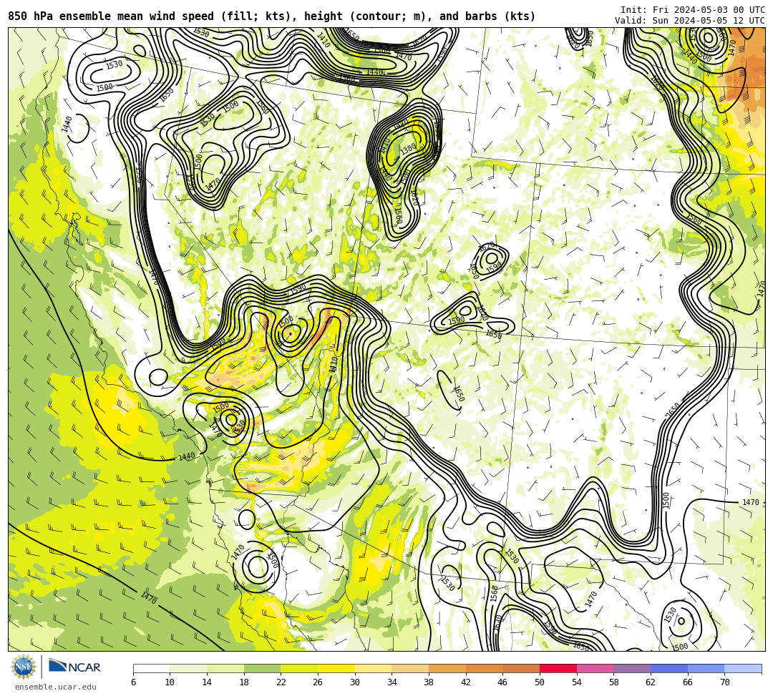
Task: Click the NCAR logo
Action: point(74,667)
